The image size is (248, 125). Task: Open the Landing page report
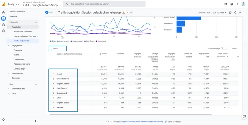tap(19, 69)
